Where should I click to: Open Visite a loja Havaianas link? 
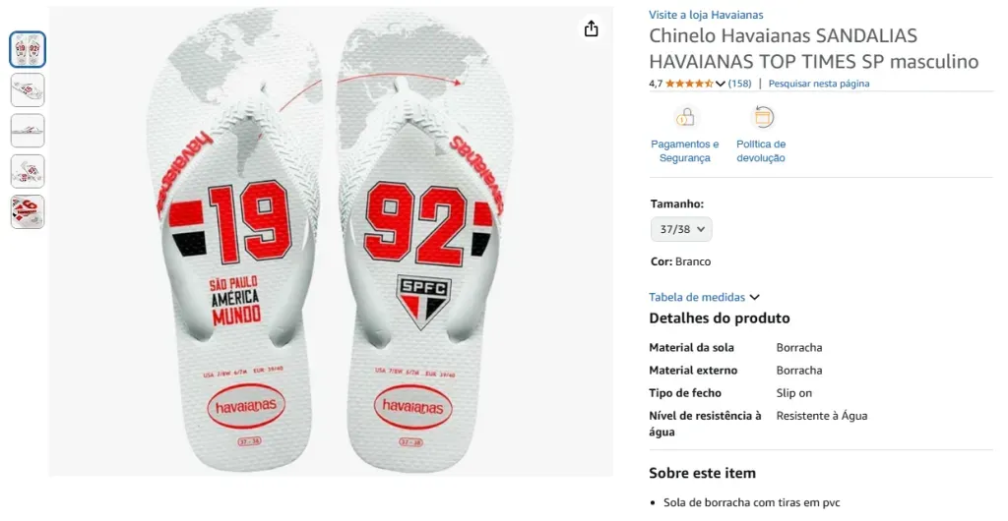pyautogui.click(x=706, y=15)
